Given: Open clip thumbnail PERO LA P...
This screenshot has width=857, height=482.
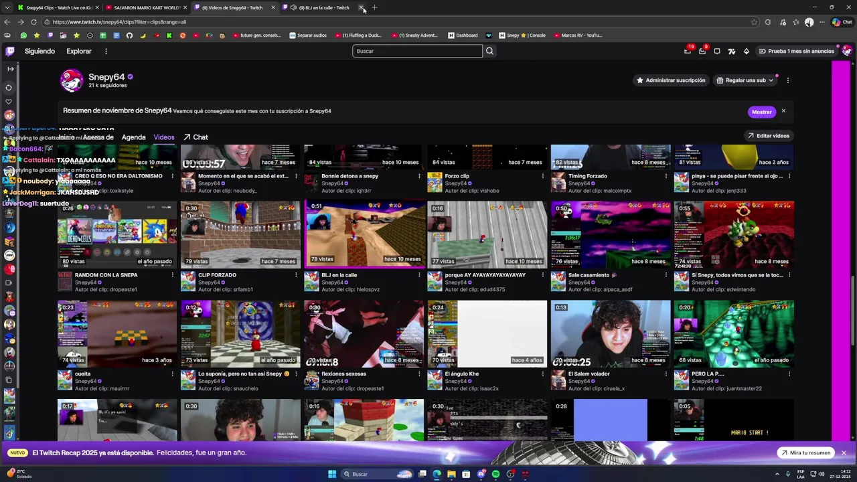Looking at the screenshot, I should pyautogui.click(x=734, y=333).
